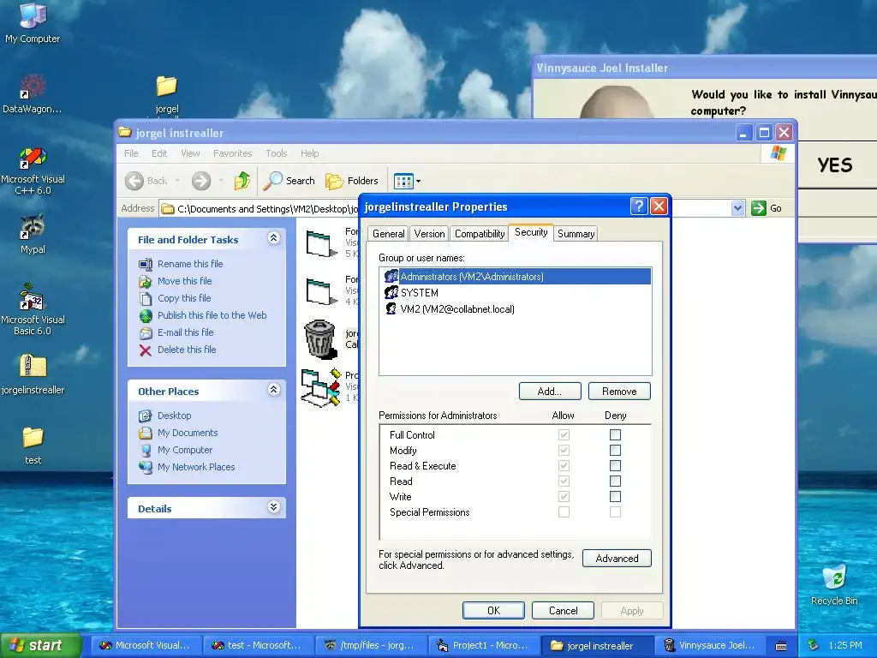Open Forward button history dropdown arrow
Image resolution: width=877 pixels, height=658 pixels.
221,181
